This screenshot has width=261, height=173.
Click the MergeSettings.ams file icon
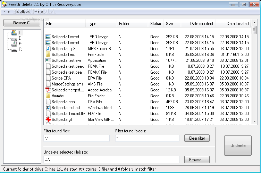48,84
